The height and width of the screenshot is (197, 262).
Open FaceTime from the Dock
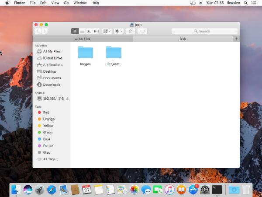158,190
